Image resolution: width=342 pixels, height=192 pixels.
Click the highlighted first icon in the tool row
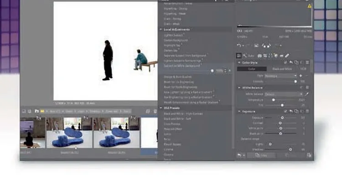(239, 56)
